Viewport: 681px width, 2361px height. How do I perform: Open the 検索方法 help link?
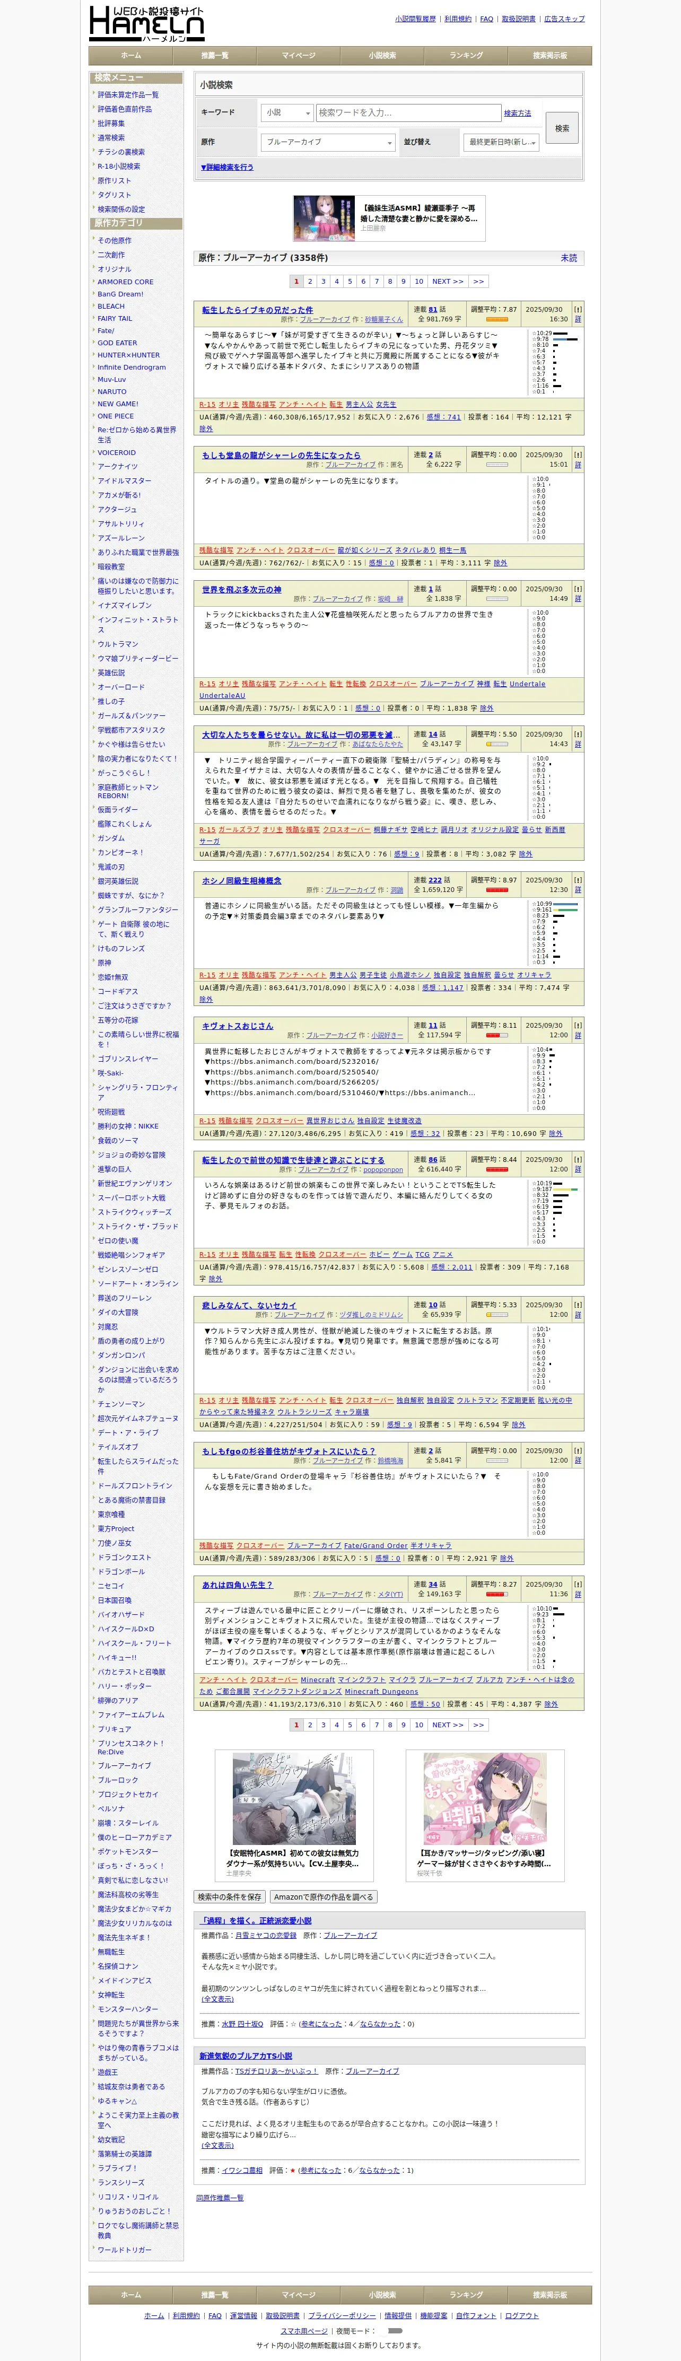point(517,113)
